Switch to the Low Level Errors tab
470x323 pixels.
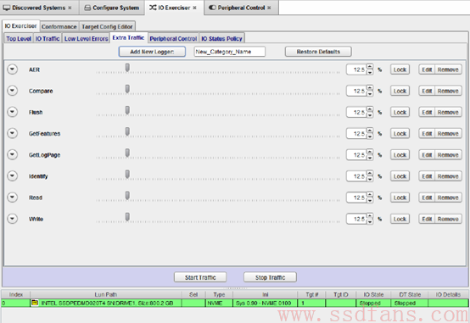click(86, 39)
